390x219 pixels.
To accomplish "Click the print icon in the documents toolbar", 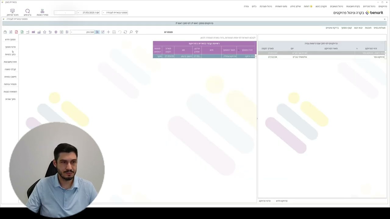I will click(5, 32).
